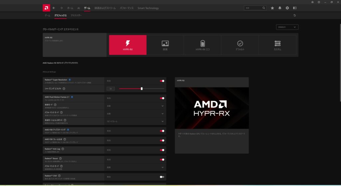The height and width of the screenshot is (186, 341).
Task: Open the 録画およびストリーム tab
Action: point(105,8)
